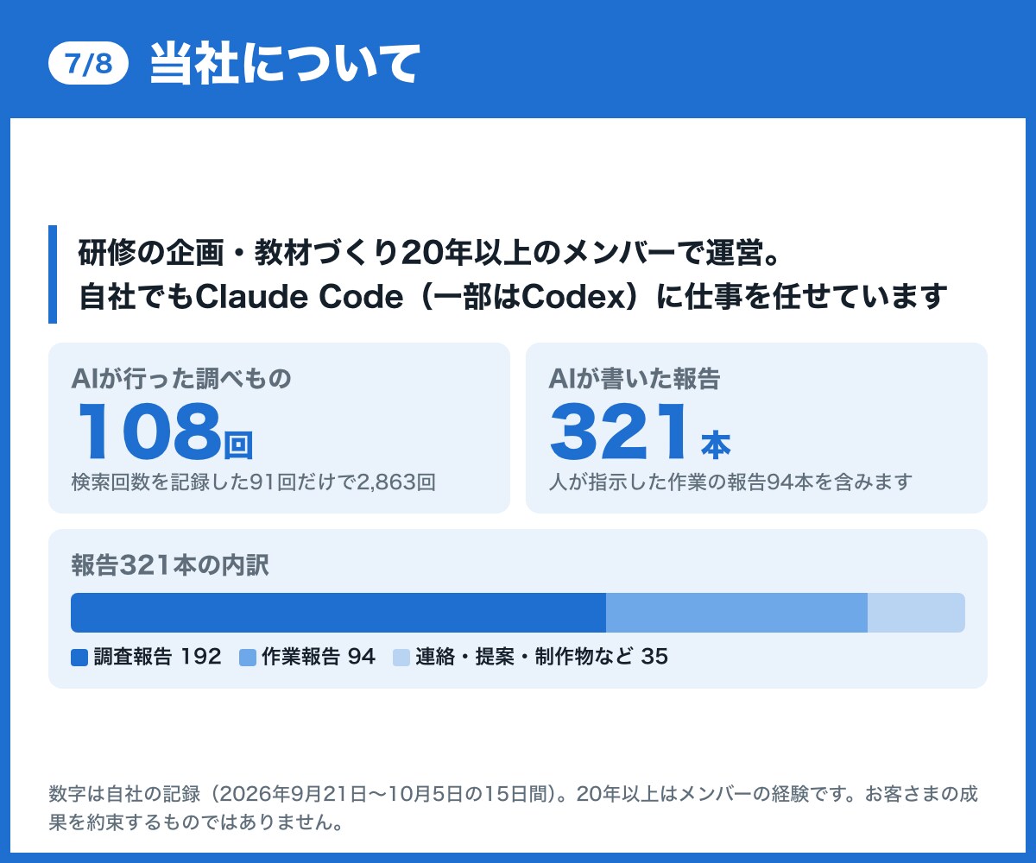Select the line 自社でもClaude Code（一部はCodex）に仕事を任せています
Image resolution: width=1036 pixels, height=863 pixels.
coord(514,296)
